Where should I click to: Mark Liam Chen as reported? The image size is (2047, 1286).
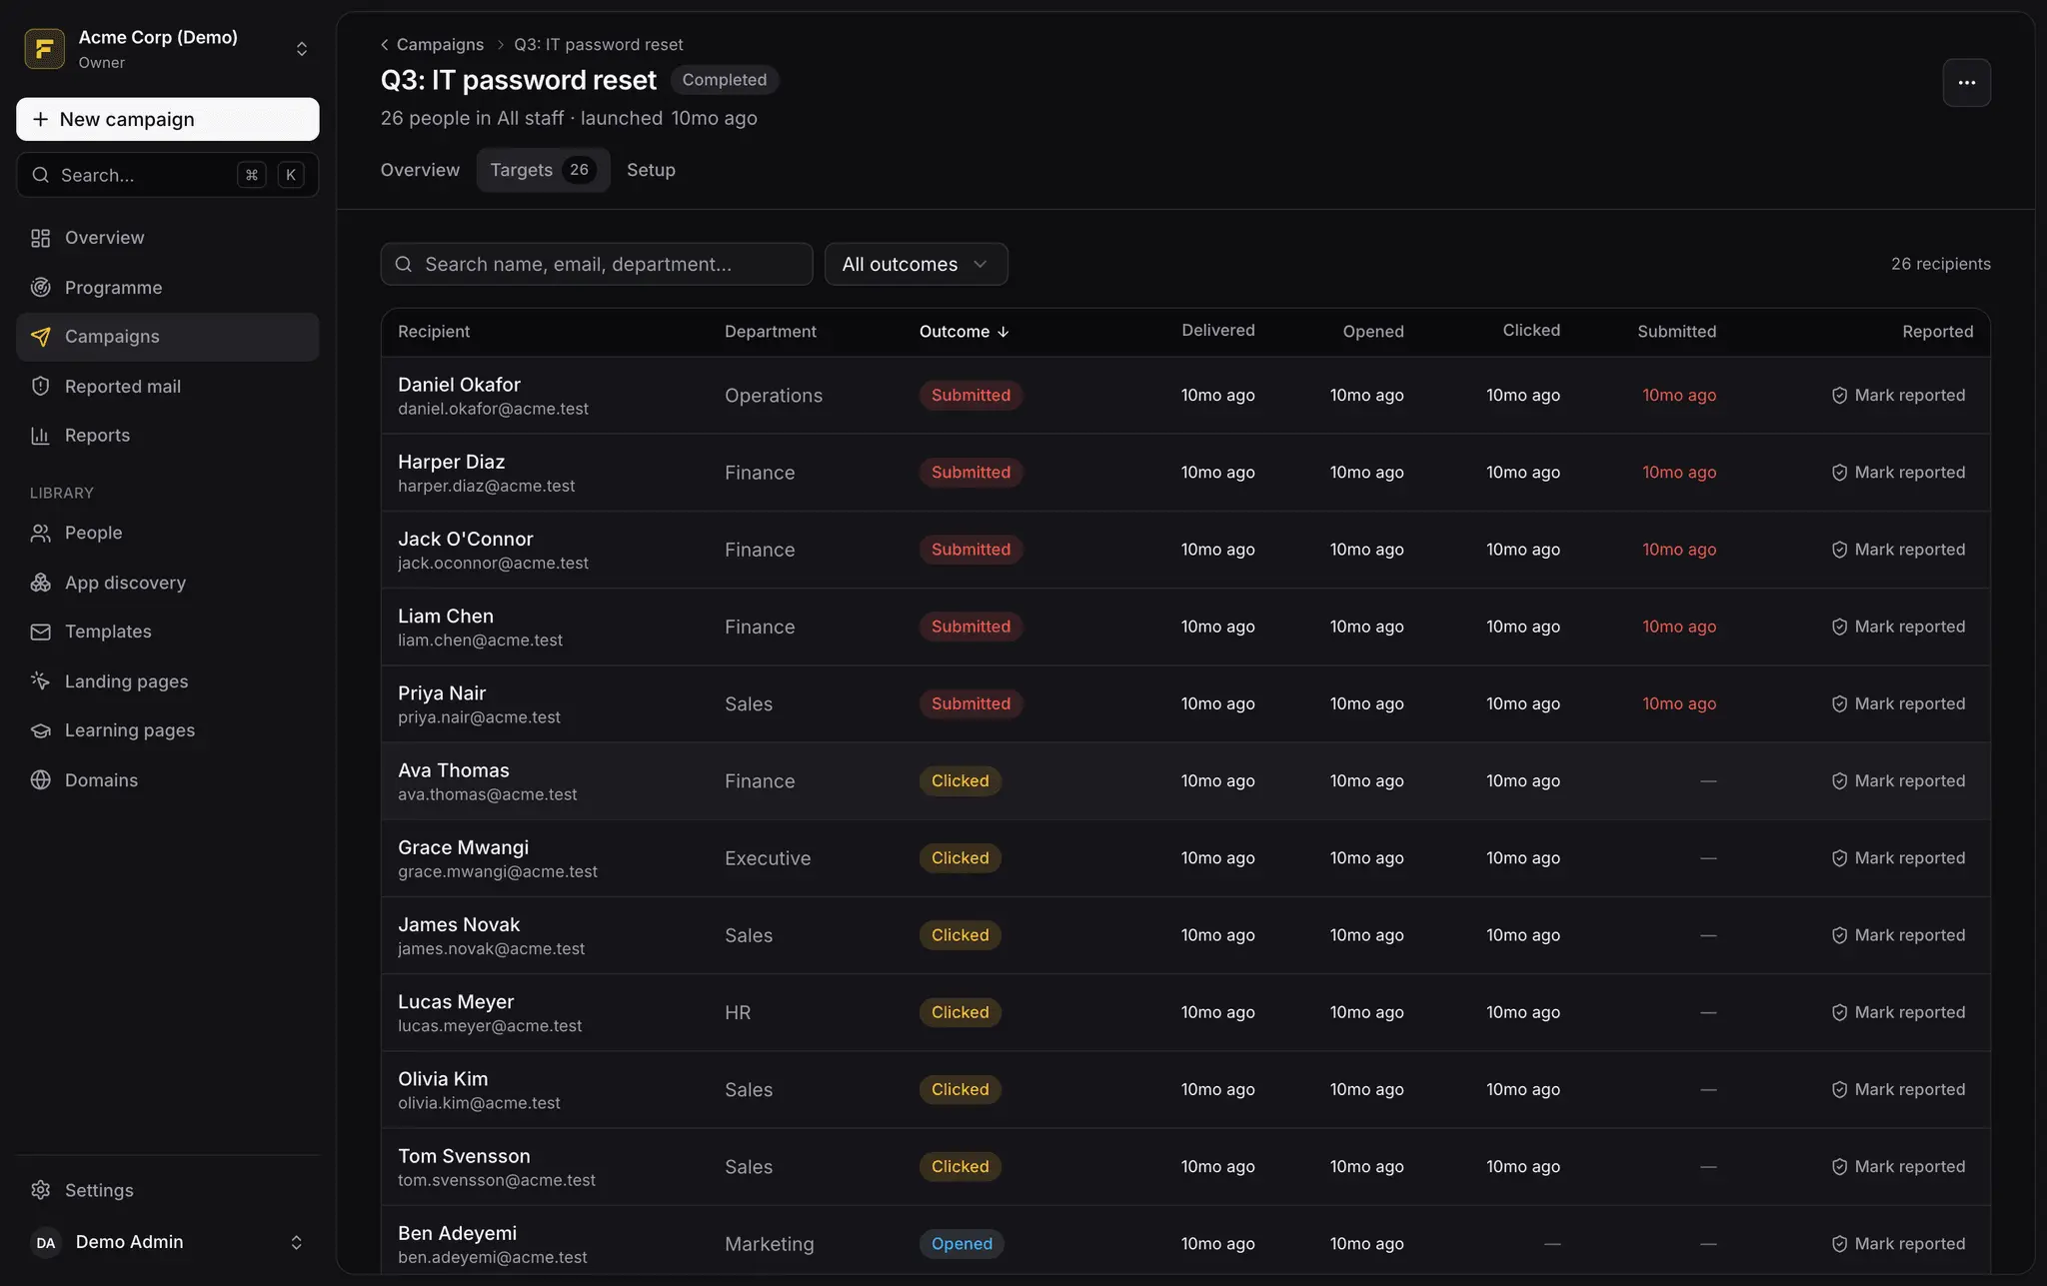click(x=1898, y=627)
